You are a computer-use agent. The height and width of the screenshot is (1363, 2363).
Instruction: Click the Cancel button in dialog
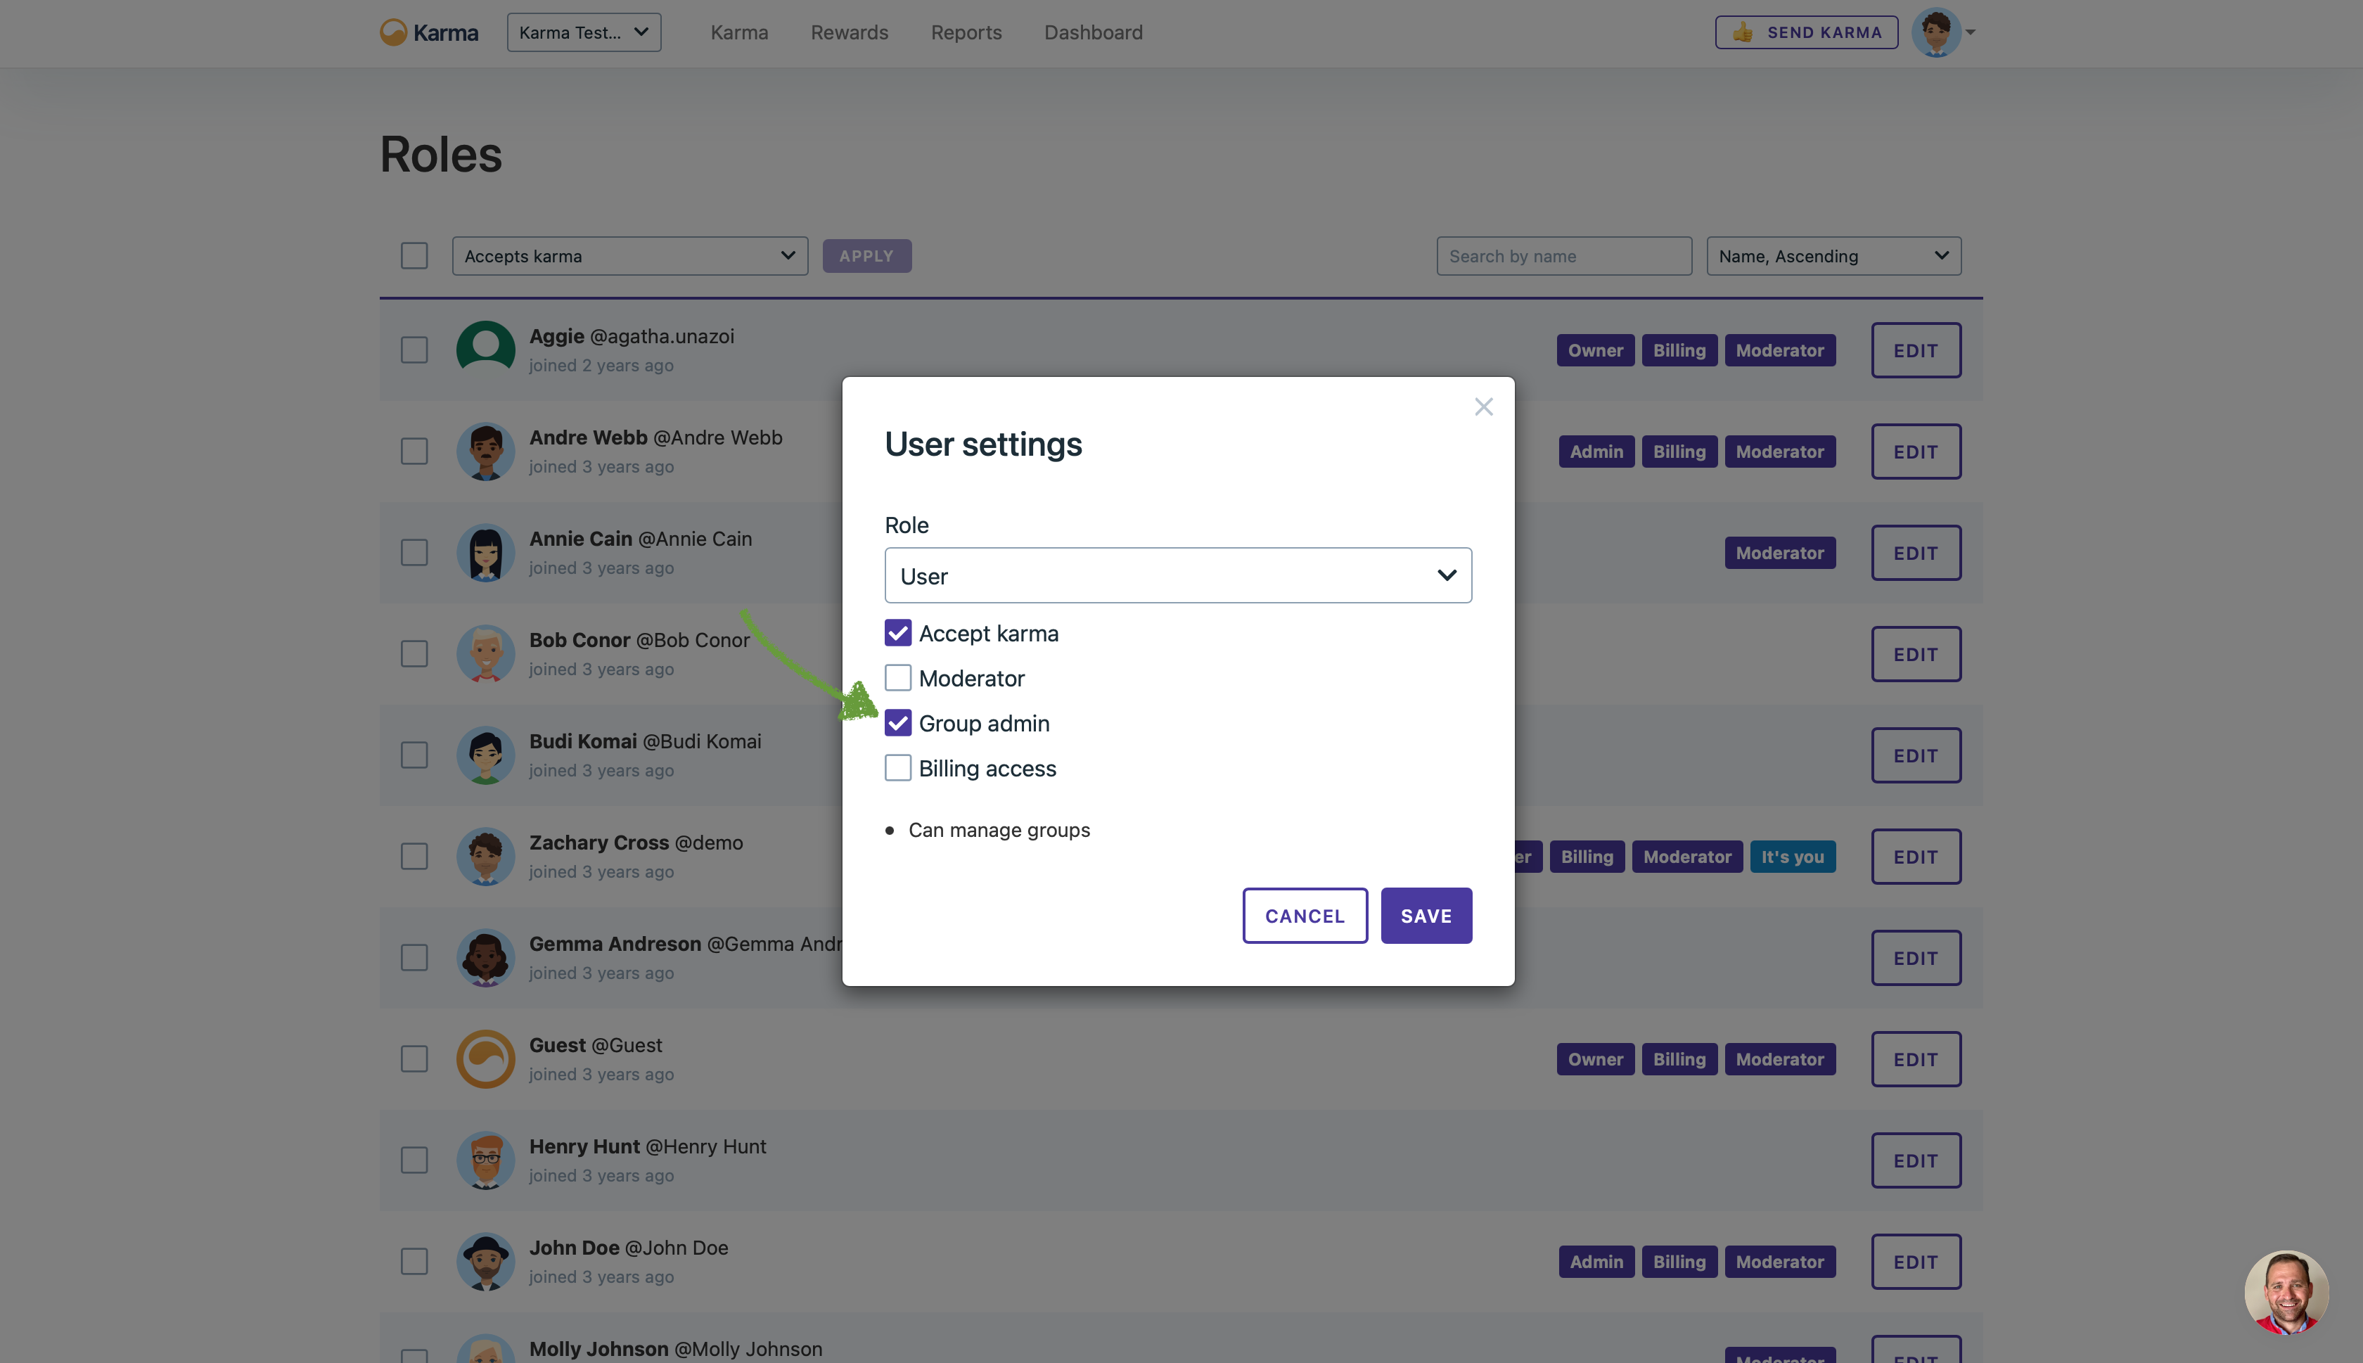coord(1305,916)
